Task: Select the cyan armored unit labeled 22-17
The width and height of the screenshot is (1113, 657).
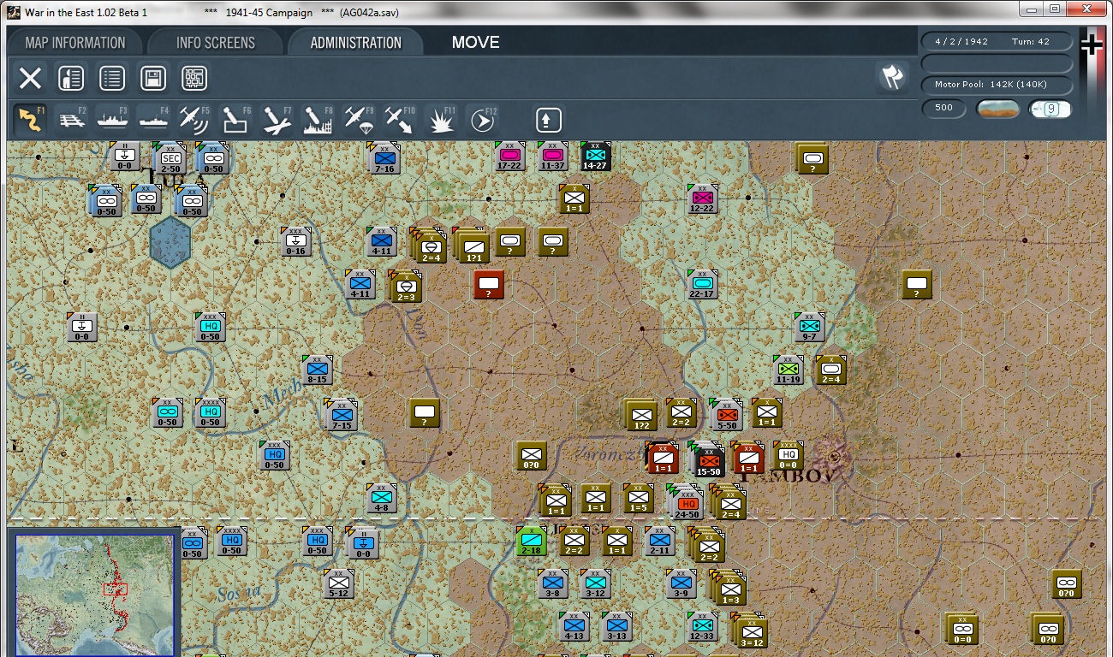Action: 703,284
